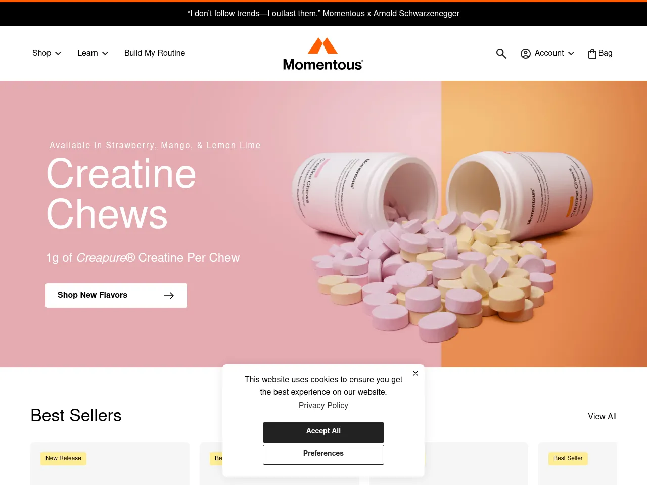This screenshot has width=647, height=485.
Task: Follow Momentous x Arnold Schwarzenegger link
Action: tap(391, 14)
